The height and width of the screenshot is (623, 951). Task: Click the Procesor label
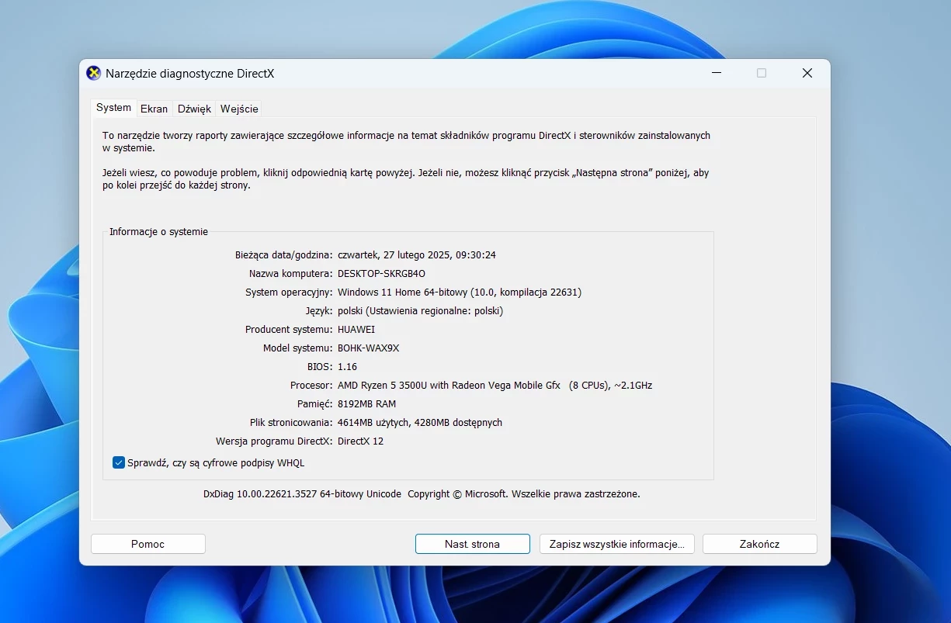tap(311, 385)
